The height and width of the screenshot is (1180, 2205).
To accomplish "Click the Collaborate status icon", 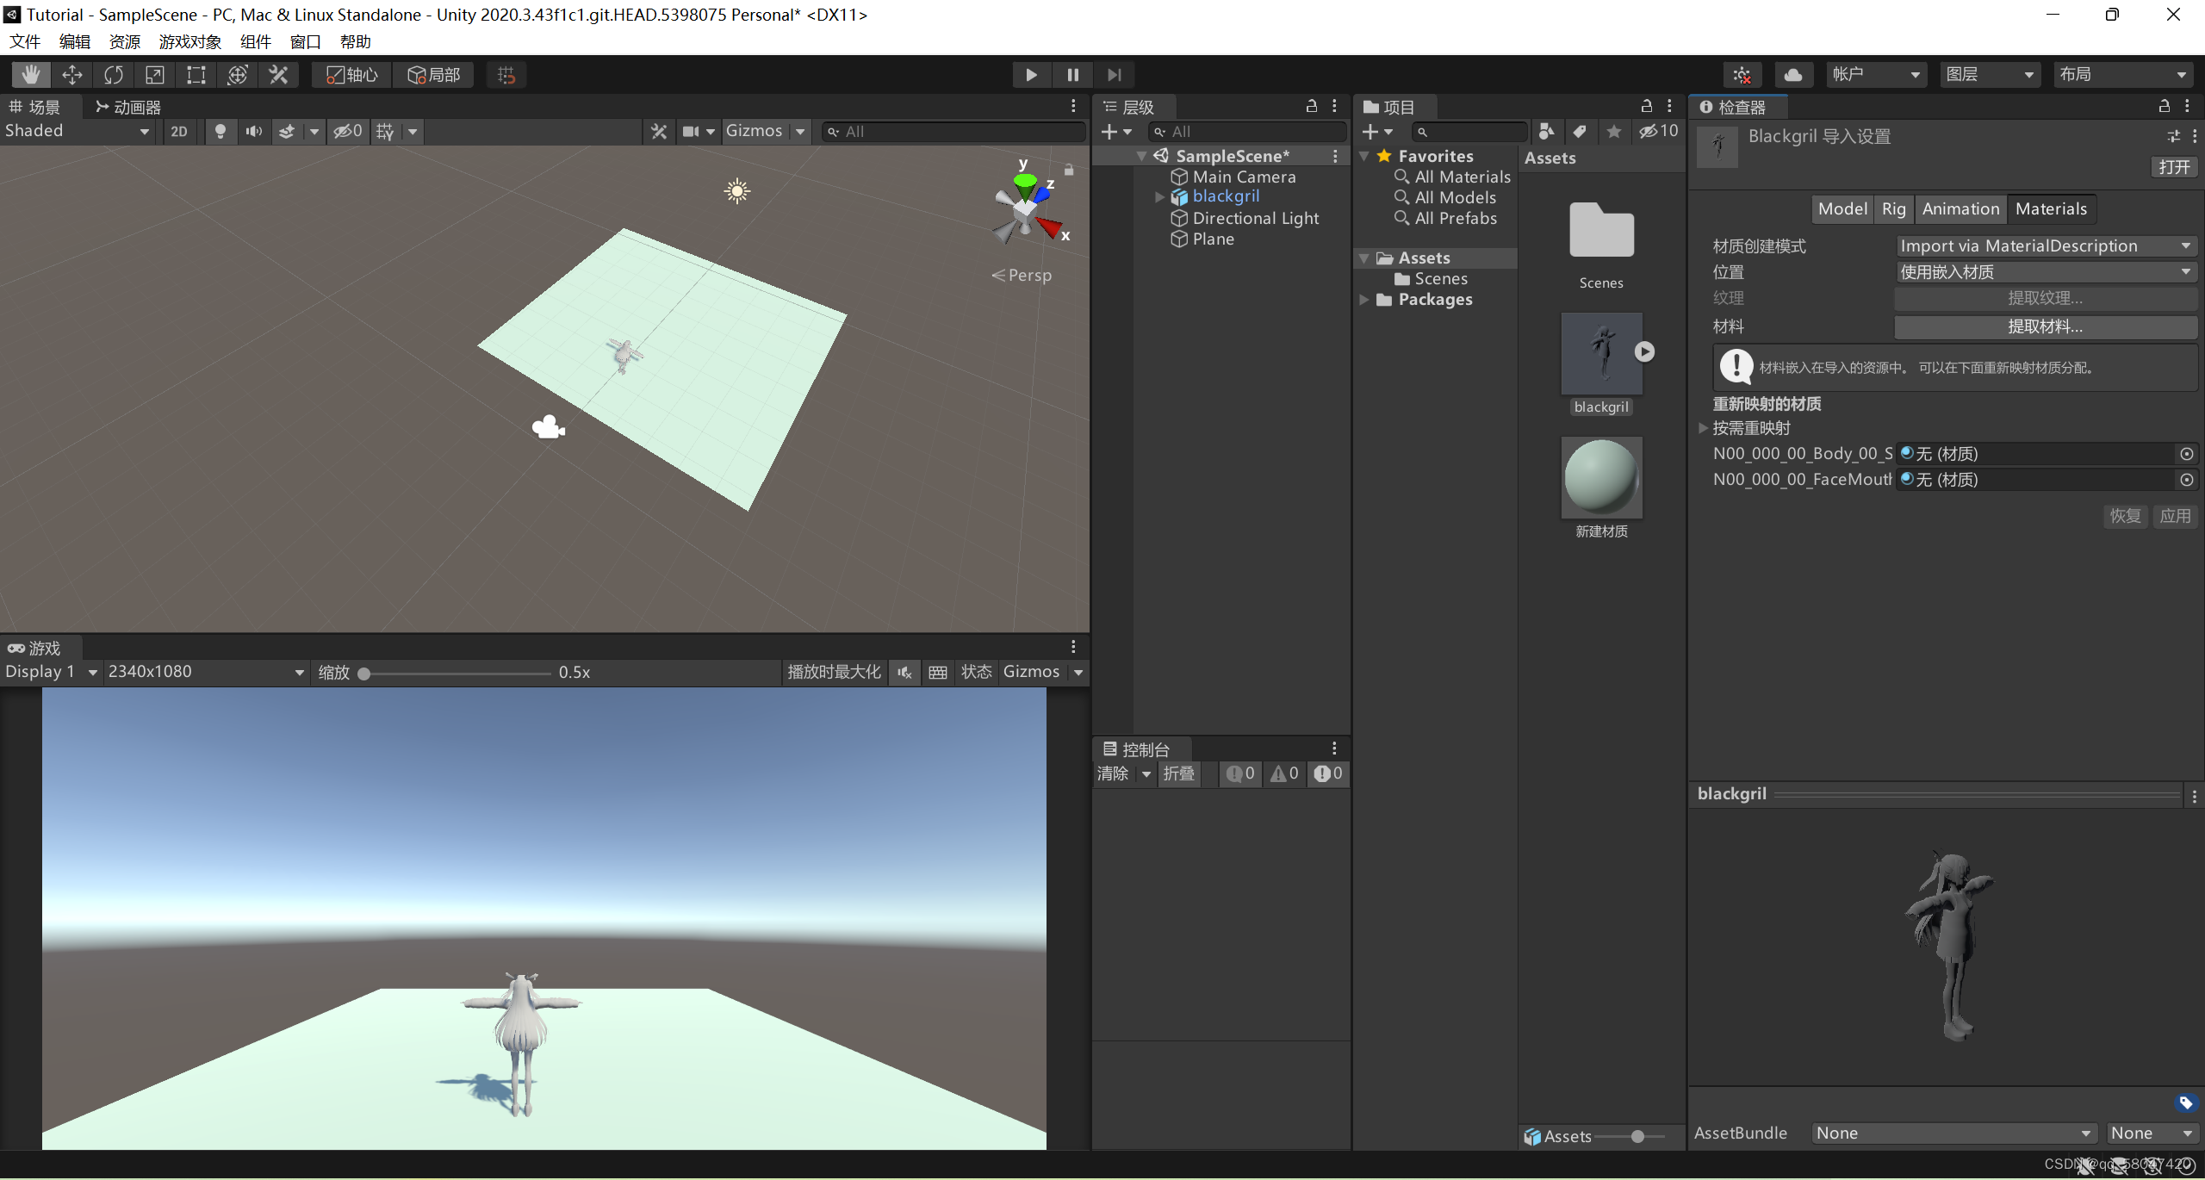I will pyautogui.click(x=1742, y=74).
